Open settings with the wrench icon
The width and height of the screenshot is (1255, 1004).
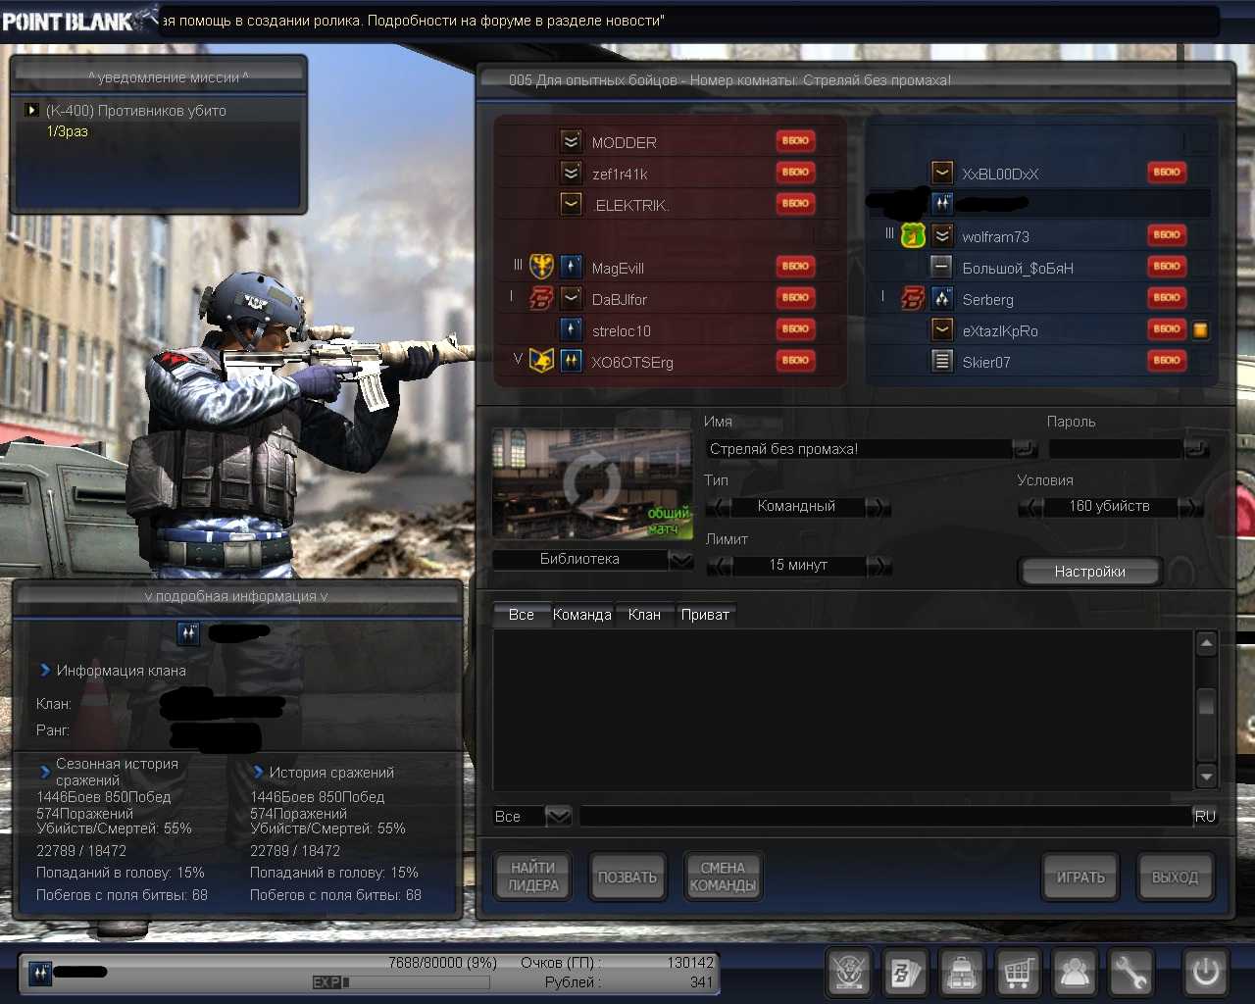click(1130, 972)
